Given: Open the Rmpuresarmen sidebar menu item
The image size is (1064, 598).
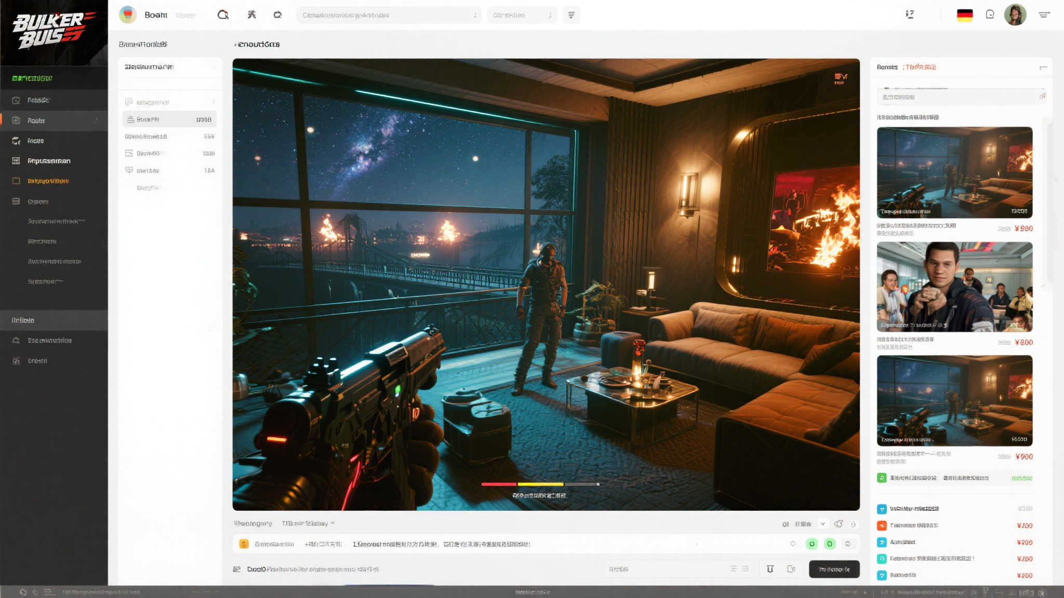Looking at the screenshot, I should [49, 161].
